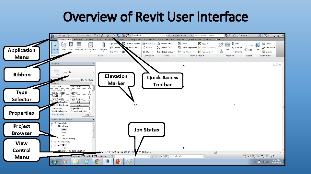Open the Massing & Site tab
311x174 pixels.
point(134,39)
